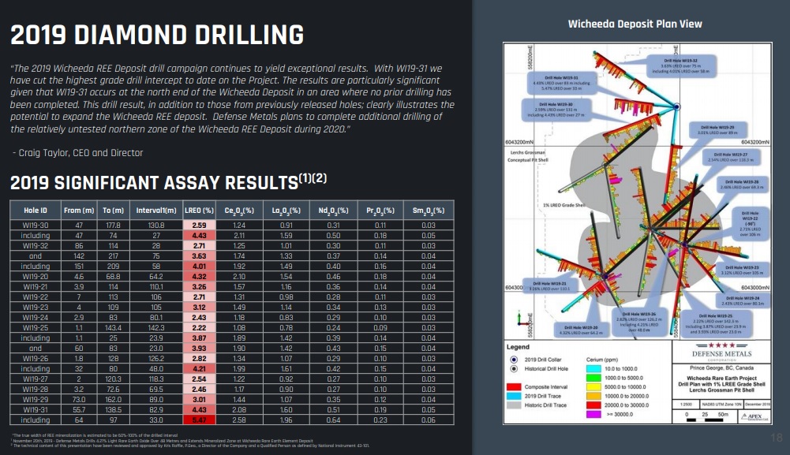The image size is (790, 455).
Task: Click the Ce2O3(%) column header
Action: (x=239, y=210)
